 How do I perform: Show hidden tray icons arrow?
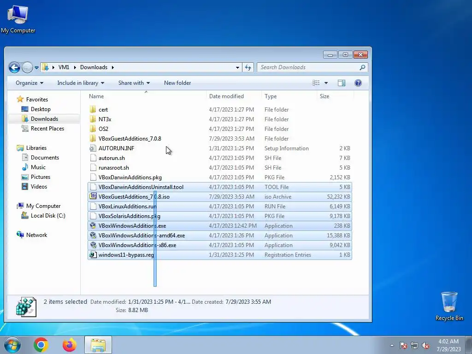click(x=392, y=345)
